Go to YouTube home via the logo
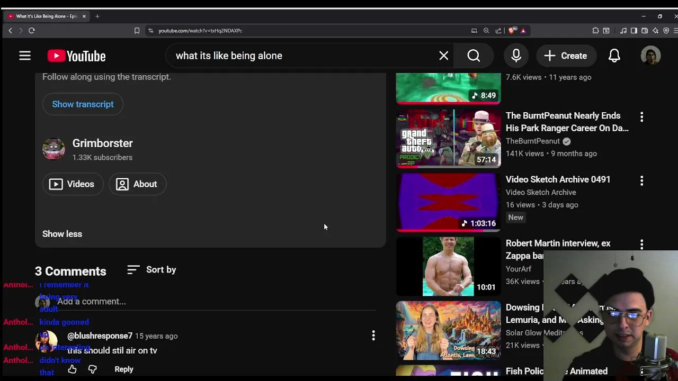This screenshot has width=678, height=381. [x=76, y=56]
